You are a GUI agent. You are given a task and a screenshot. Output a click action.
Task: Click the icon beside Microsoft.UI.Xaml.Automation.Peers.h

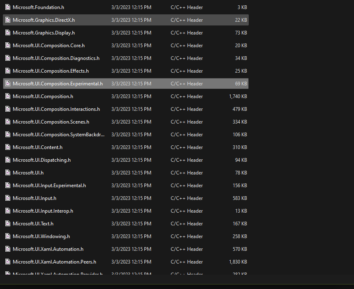coord(8,262)
